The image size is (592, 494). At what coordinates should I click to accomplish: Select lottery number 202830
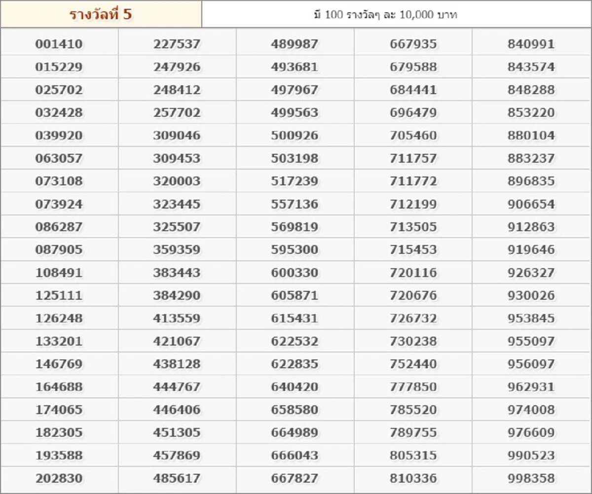59,478
